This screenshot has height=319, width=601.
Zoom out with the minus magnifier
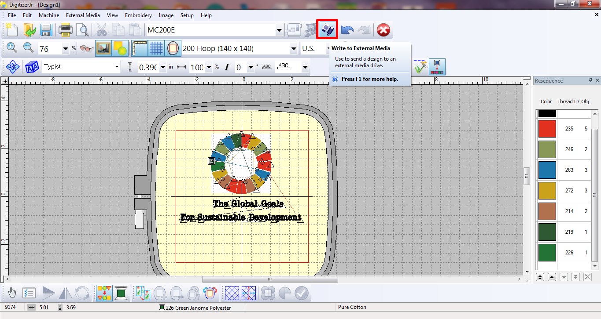click(x=29, y=48)
